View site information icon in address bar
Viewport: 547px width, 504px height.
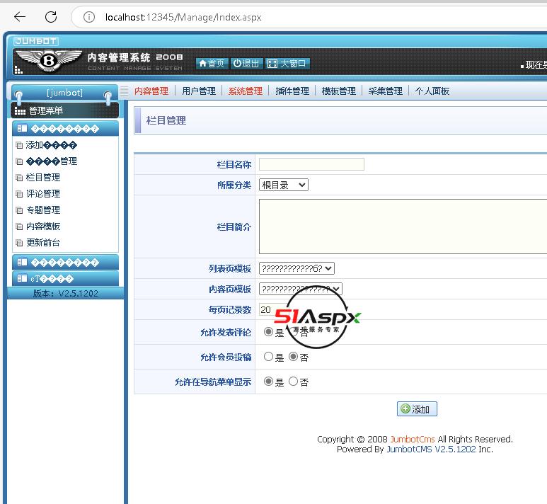click(x=89, y=17)
